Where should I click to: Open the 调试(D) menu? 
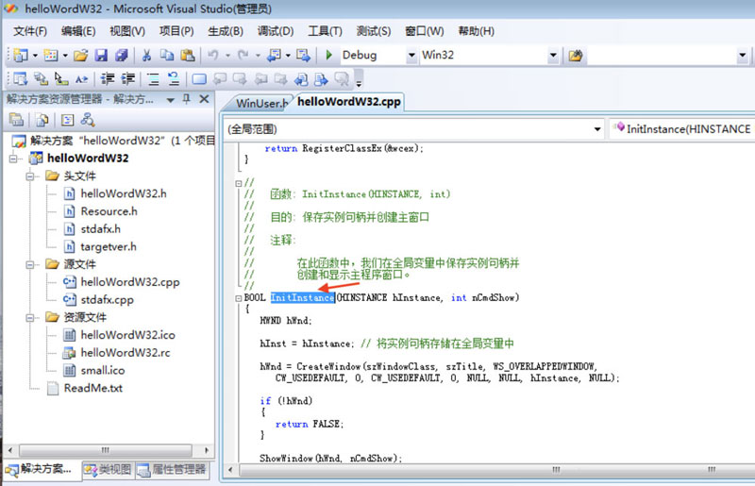pos(276,31)
